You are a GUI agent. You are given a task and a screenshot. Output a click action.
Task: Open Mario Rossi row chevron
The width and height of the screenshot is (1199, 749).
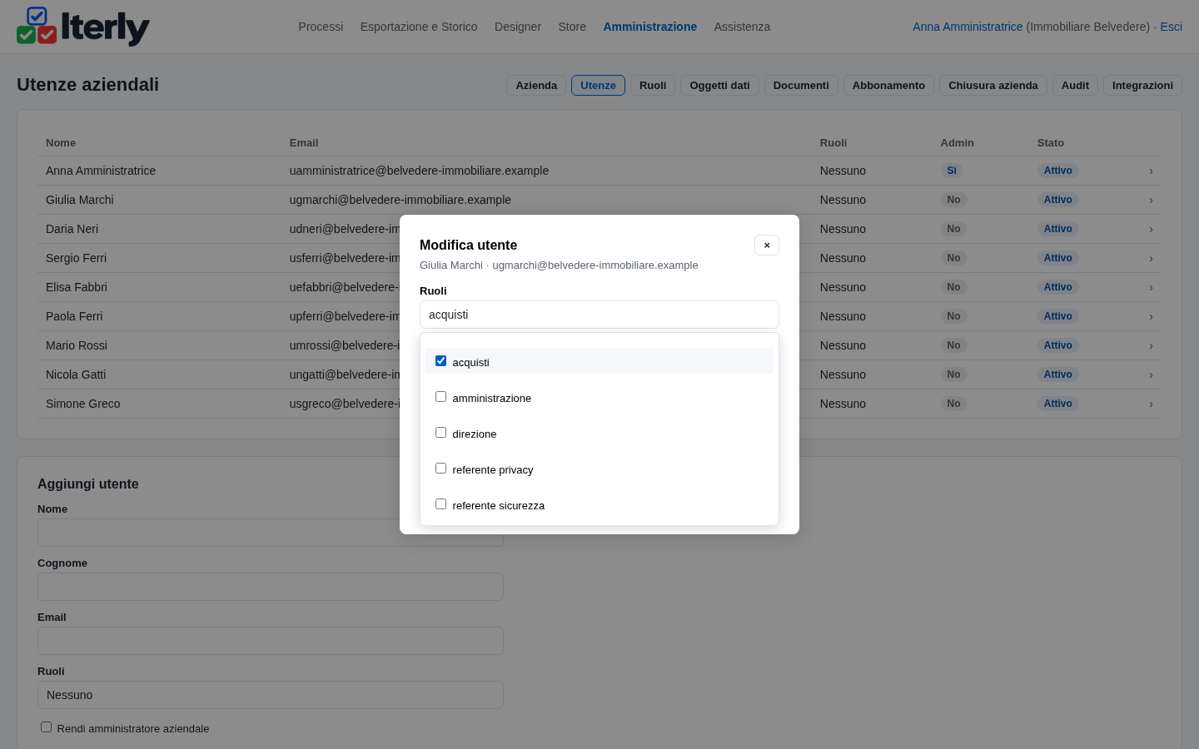point(1151,345)
